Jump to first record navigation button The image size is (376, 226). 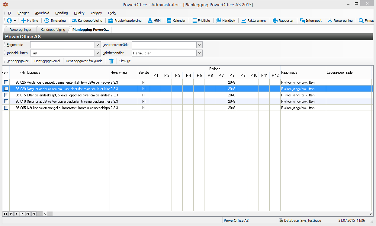5,214
